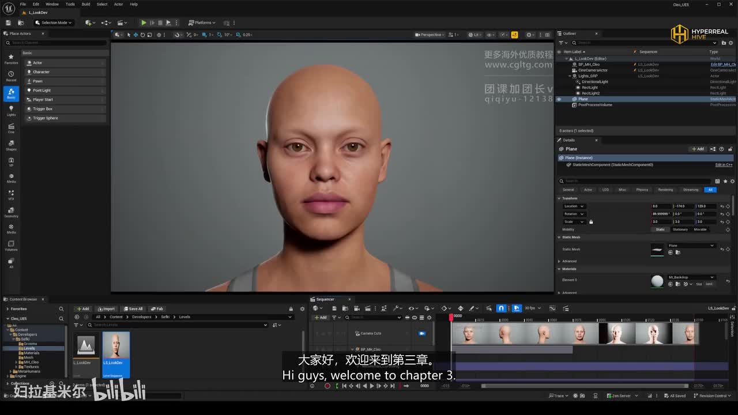Viewport: 738px width, 415px height.
Task: Select the Volumes category in Place Actors
Action: tap(11, 245)
